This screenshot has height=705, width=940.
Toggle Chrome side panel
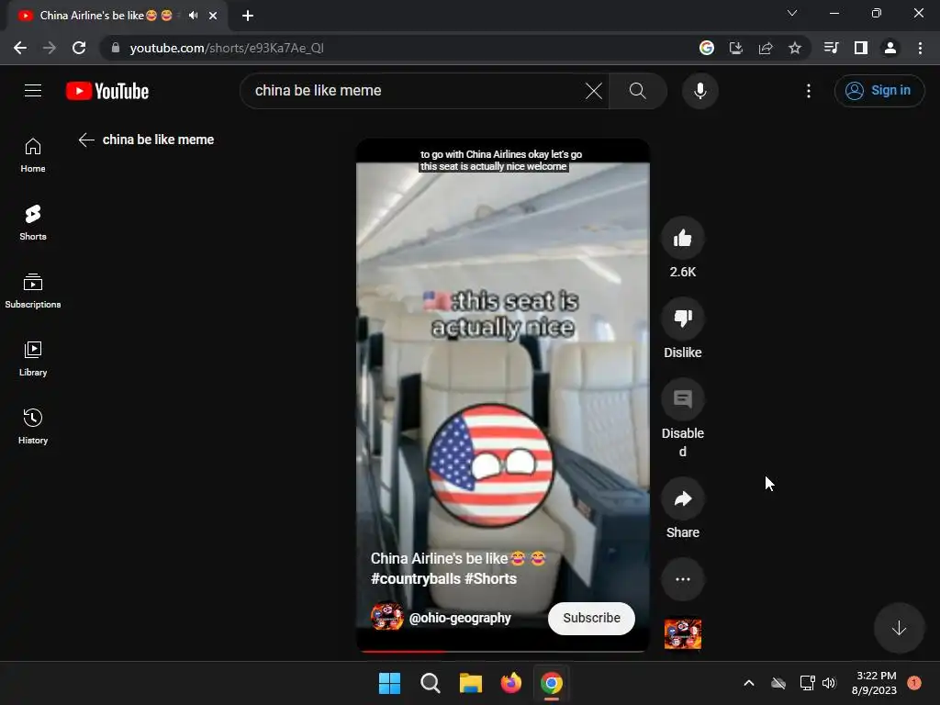[x=860, y=48]
